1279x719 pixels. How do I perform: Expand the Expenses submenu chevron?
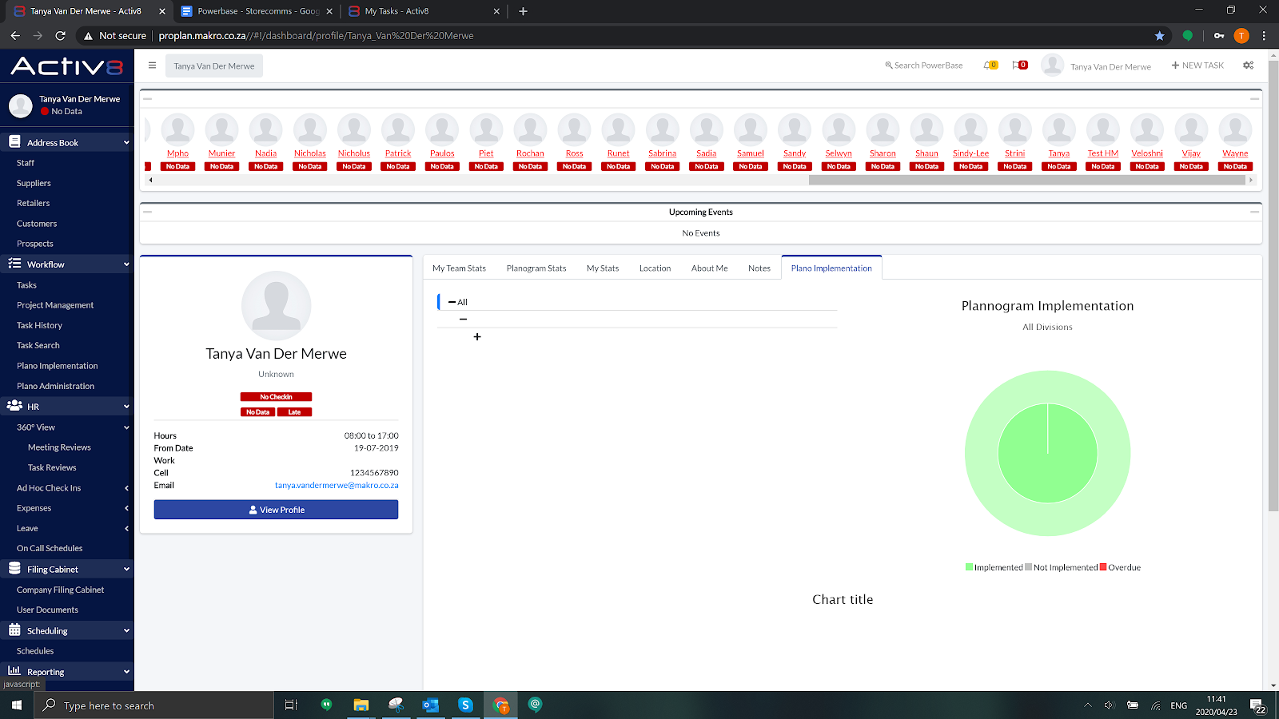[x=126, y=508]
